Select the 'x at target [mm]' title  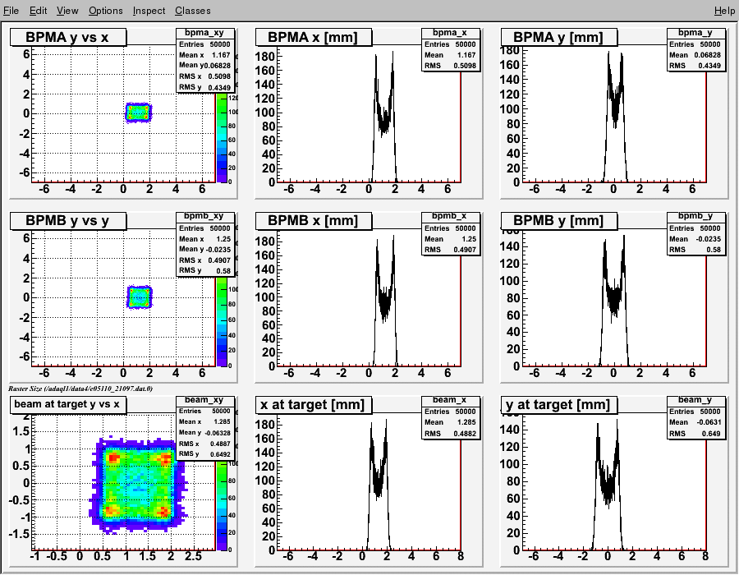(x=314, y=404)
